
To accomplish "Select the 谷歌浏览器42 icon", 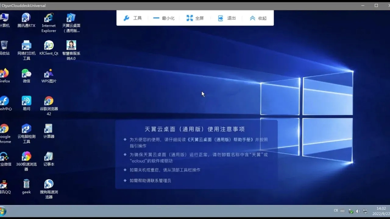I will pyautogui.click(x=49, y=106).
